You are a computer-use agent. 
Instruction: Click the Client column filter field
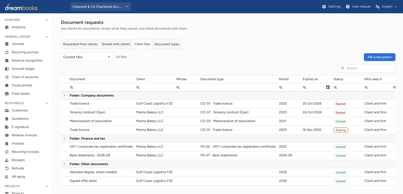coord(154,87)
